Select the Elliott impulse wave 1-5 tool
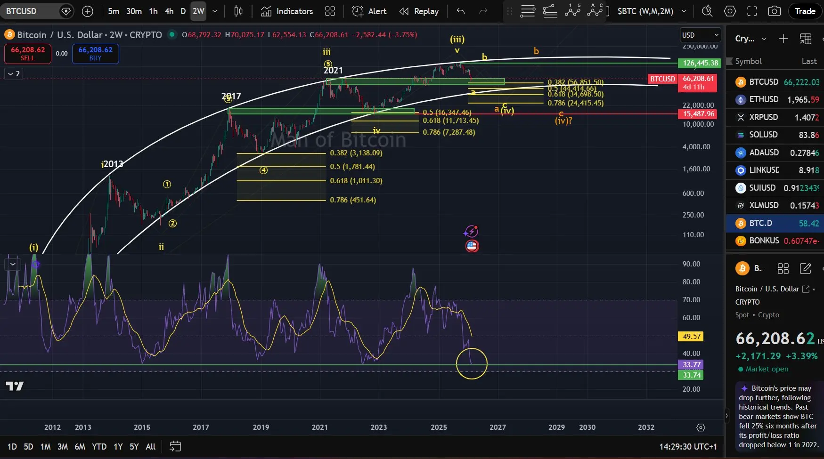Viewport: 824px width, 459px height. coord(572,11)
